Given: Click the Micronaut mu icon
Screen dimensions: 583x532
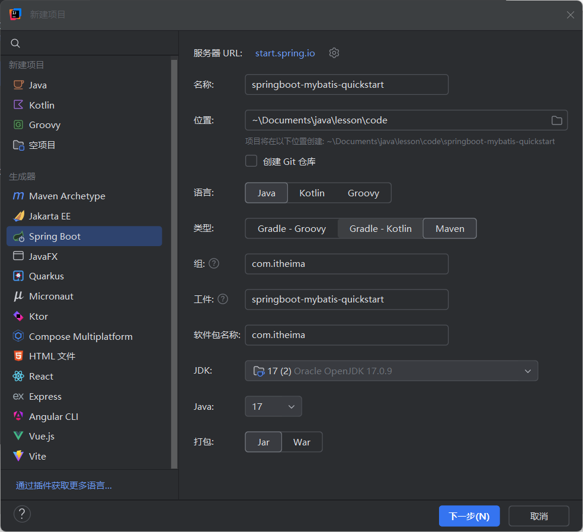Looking at the screenshot, I should tap(18, 296).
